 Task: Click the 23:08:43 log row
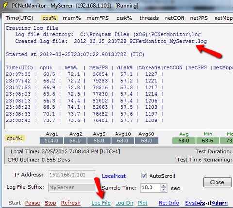click(x=84, y=120)
